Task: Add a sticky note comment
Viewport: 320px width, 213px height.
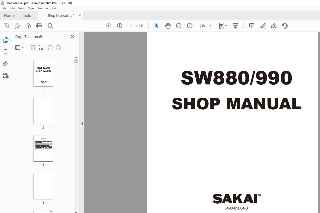Action: (x=252, y=26)
